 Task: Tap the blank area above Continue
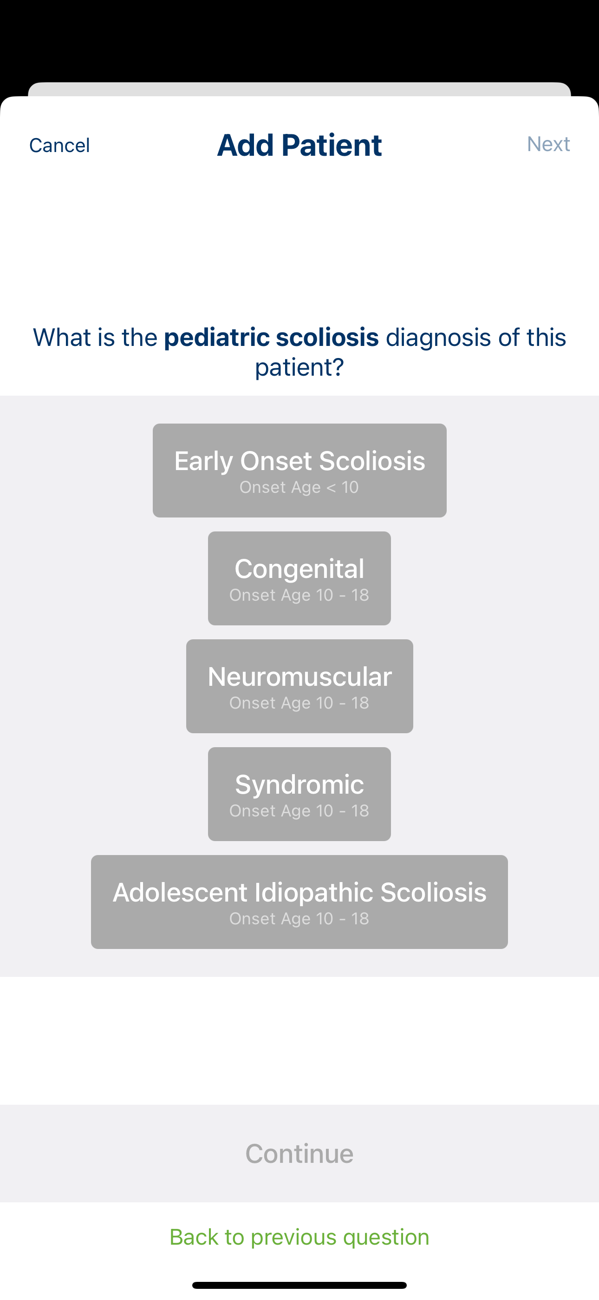pyautogui.click(x=299, y=1041)
